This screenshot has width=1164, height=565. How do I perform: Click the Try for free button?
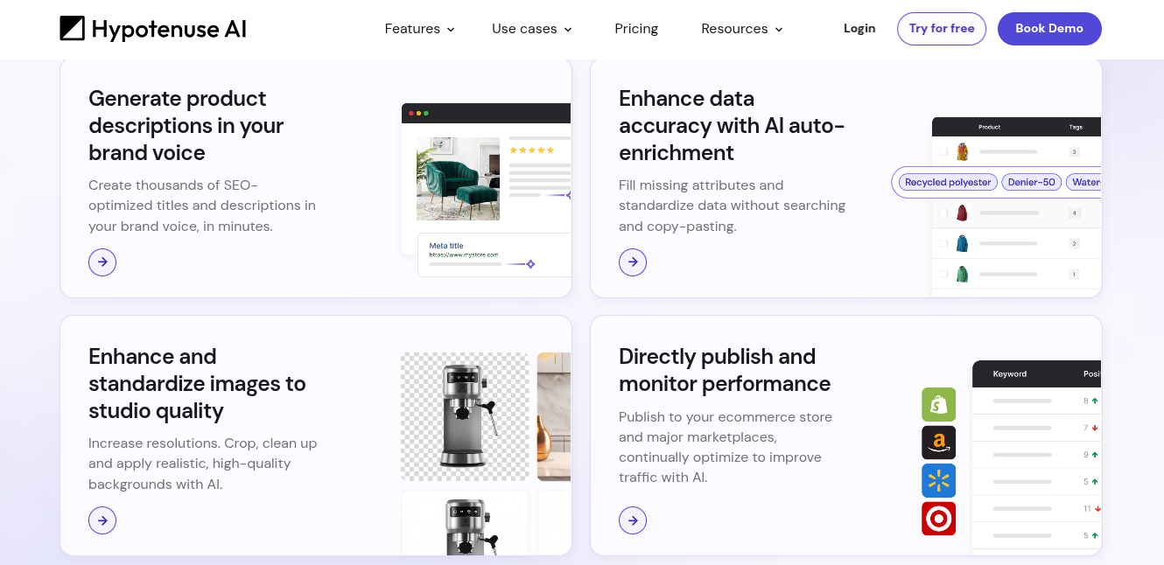click(942, 28)
